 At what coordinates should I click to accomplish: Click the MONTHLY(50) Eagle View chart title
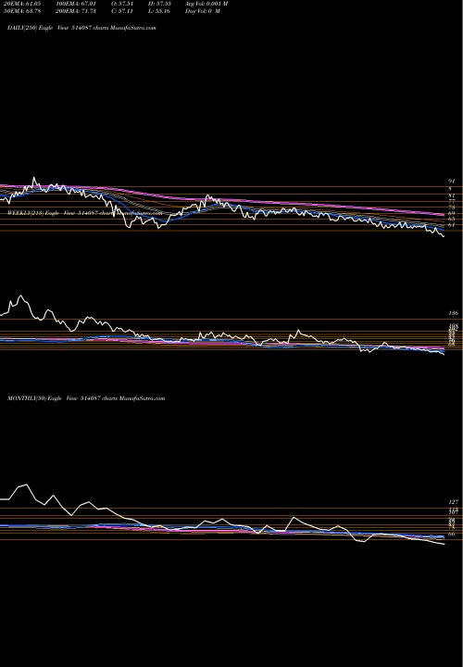86,398
